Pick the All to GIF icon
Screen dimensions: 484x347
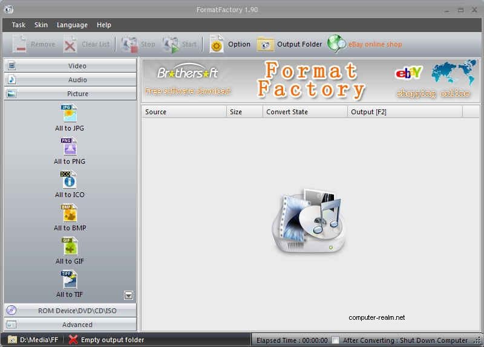point(70,246)
